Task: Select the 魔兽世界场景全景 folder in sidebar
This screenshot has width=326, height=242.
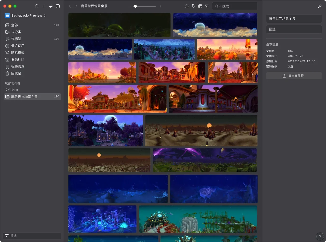Action: (32, 97)
